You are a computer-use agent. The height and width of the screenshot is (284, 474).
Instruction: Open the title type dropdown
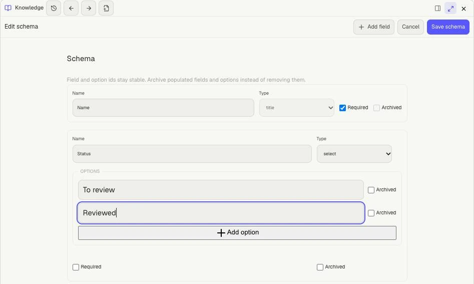[296, 108]
